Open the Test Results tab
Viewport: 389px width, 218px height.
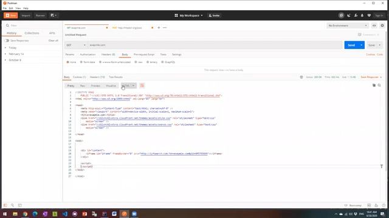tap(115, 77)
